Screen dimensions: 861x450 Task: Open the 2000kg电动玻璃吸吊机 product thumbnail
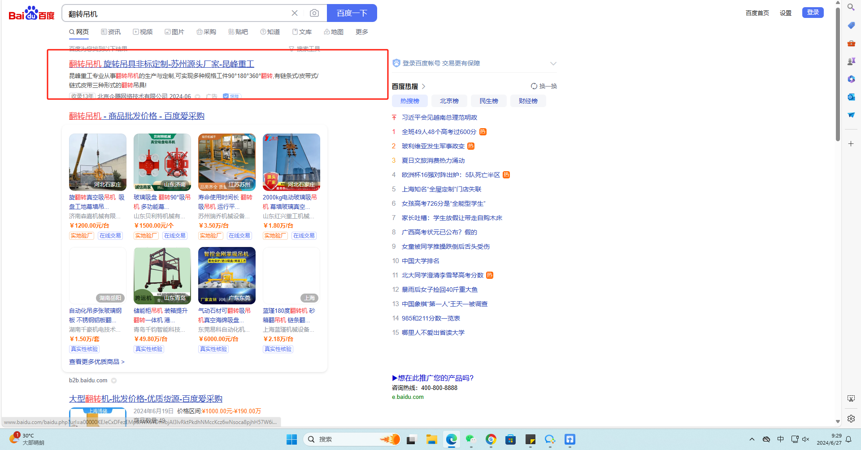click(x=291, y=162)
